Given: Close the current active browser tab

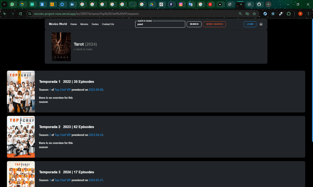Looking at the screenshot, I should tap(241, 4).
